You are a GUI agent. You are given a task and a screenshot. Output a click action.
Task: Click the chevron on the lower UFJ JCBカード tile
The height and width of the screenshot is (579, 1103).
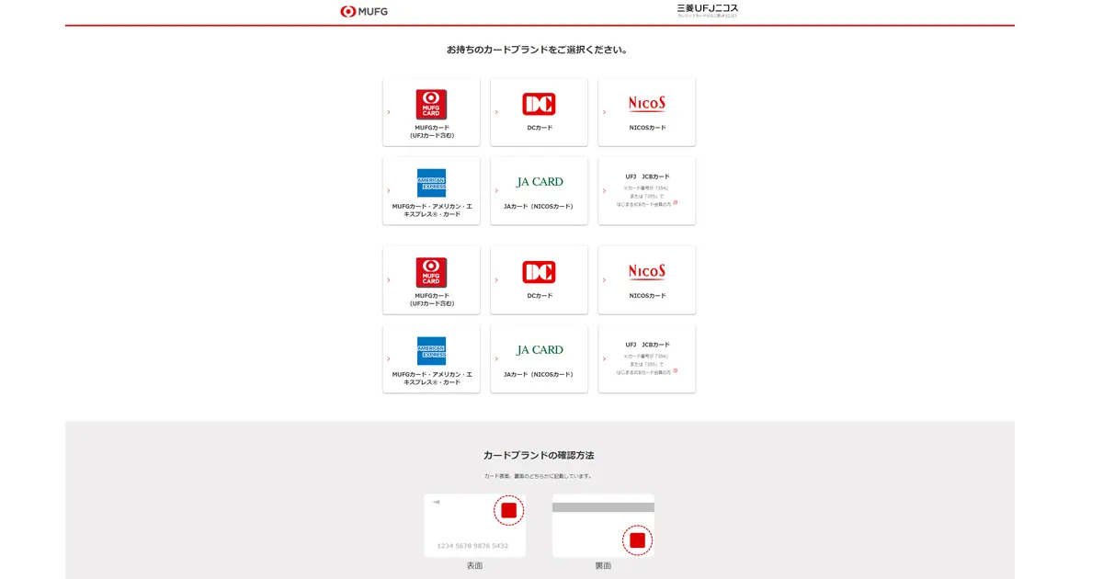tap(604, 359)
